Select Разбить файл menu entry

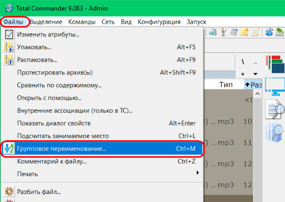coord(103,192)
